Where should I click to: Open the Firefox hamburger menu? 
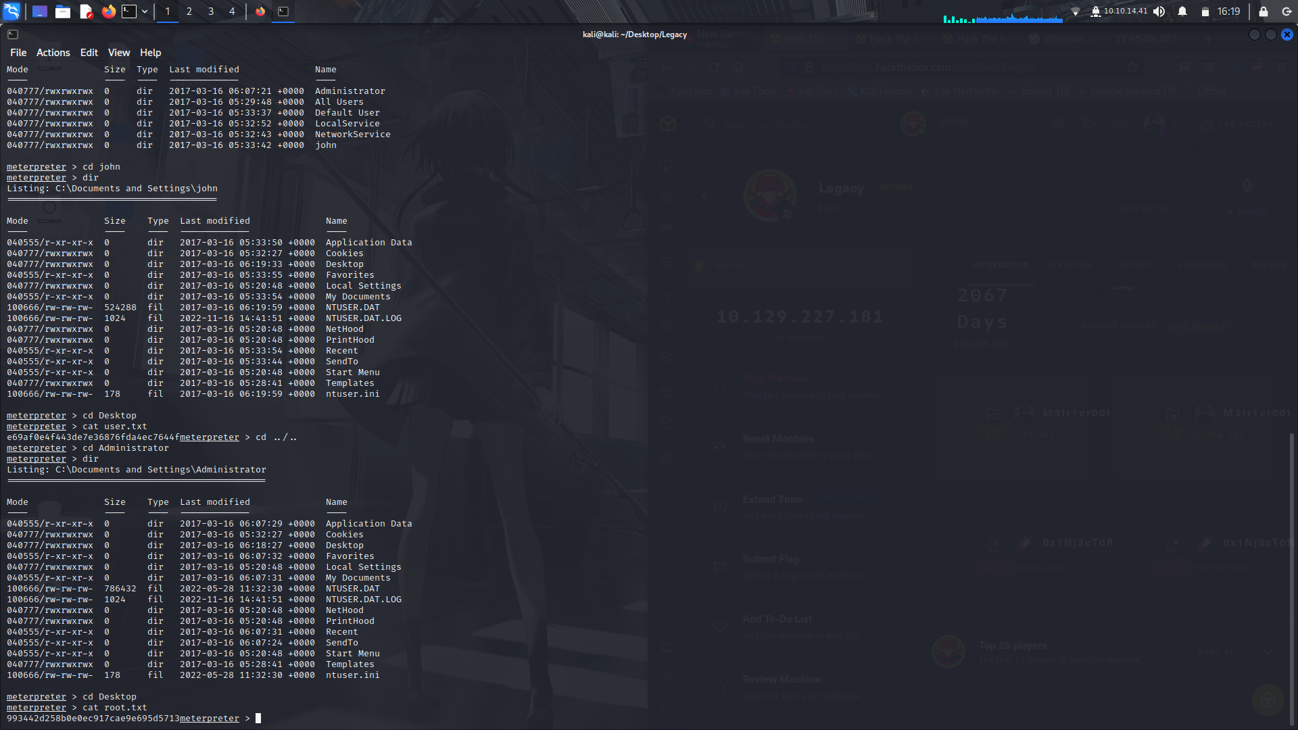tap(1281, 67)
